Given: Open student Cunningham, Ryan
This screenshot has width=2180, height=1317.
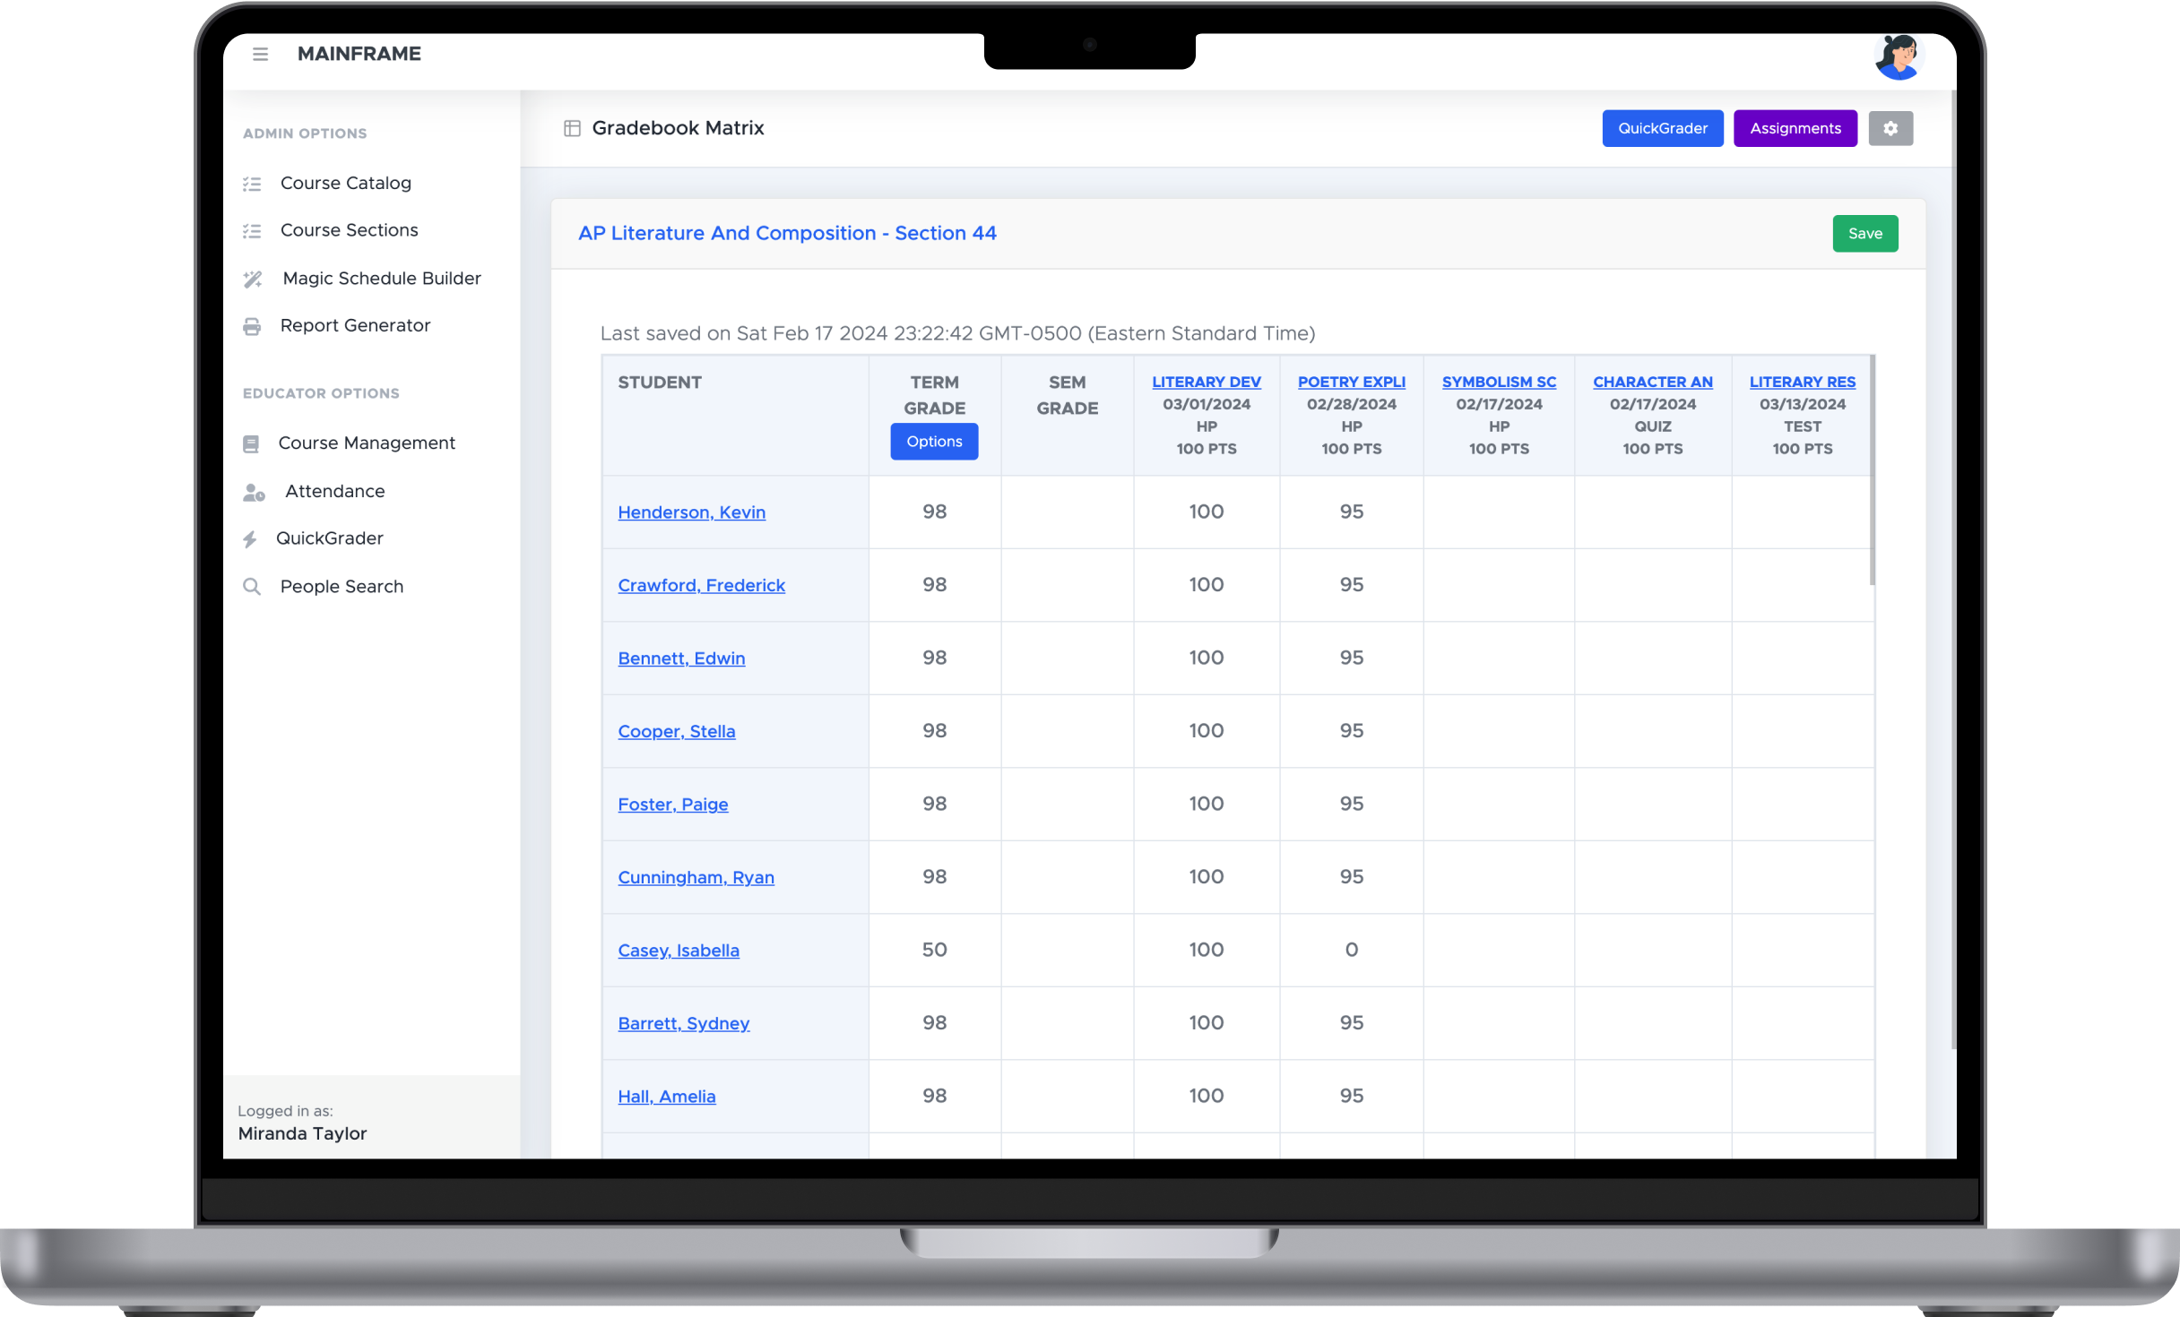Looking at the screenshot, I should [696, 876].
